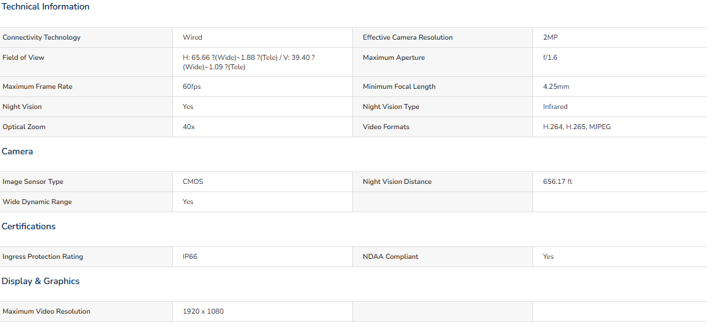Click the Camera section heading
This screenshot has height=325, width=707.
(x=17, y=151)
